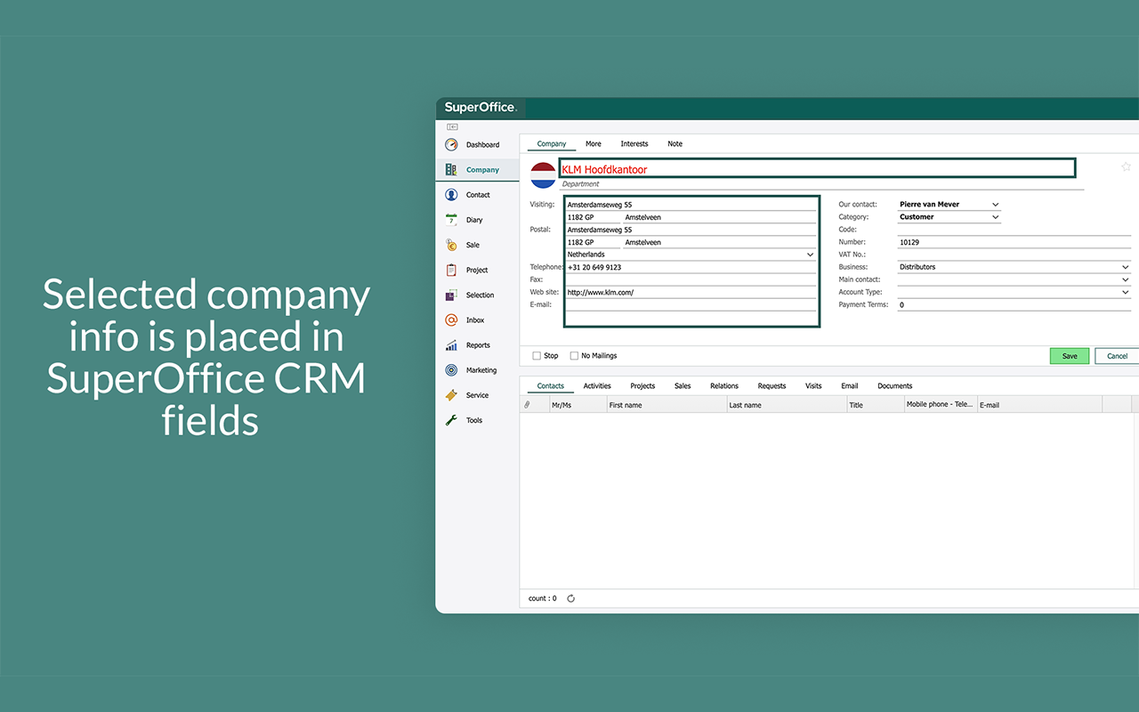Click the Department field
The height and width of the screenshot is (712, 1139).
821,184
